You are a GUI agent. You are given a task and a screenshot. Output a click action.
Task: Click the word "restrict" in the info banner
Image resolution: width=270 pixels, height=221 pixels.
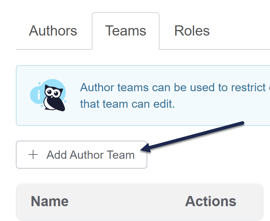click(248, 88)
